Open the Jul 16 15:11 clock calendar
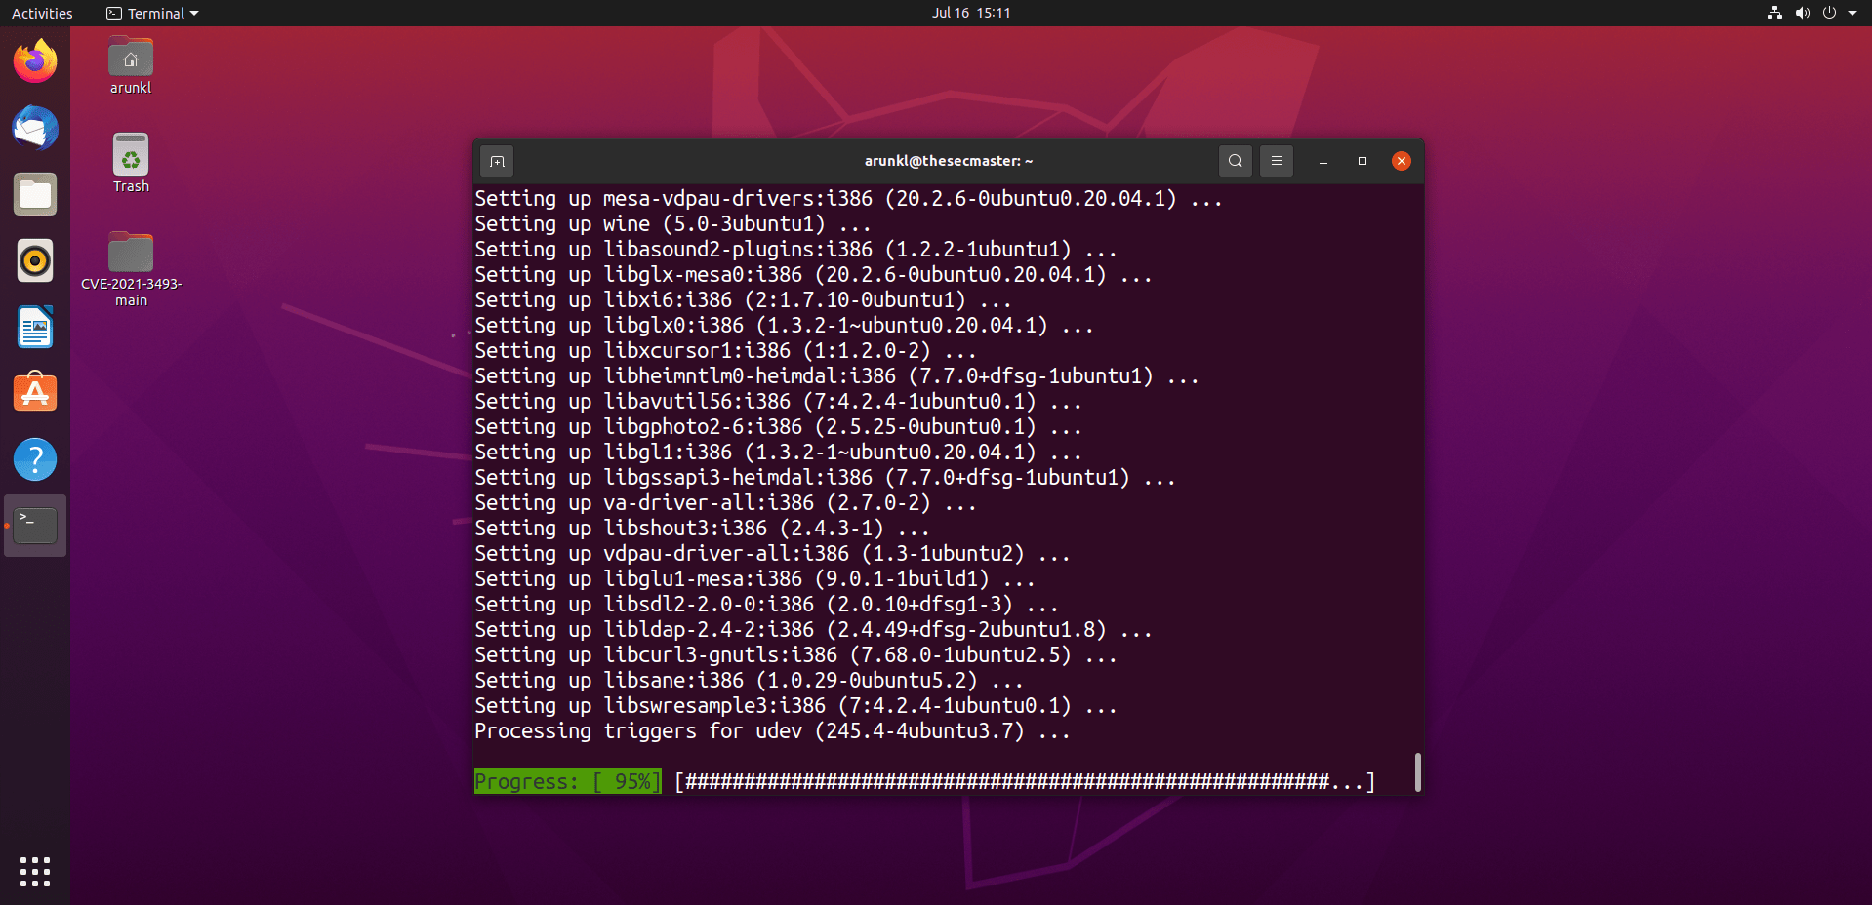Image resolution: width=1872 pixels, height=905 pixels. pos(971,13)
